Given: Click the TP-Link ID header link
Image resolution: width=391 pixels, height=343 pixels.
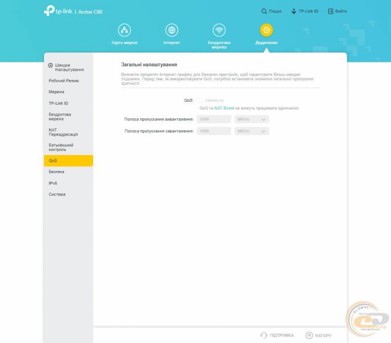Looking at the screenshot, I should coord(308,11).
